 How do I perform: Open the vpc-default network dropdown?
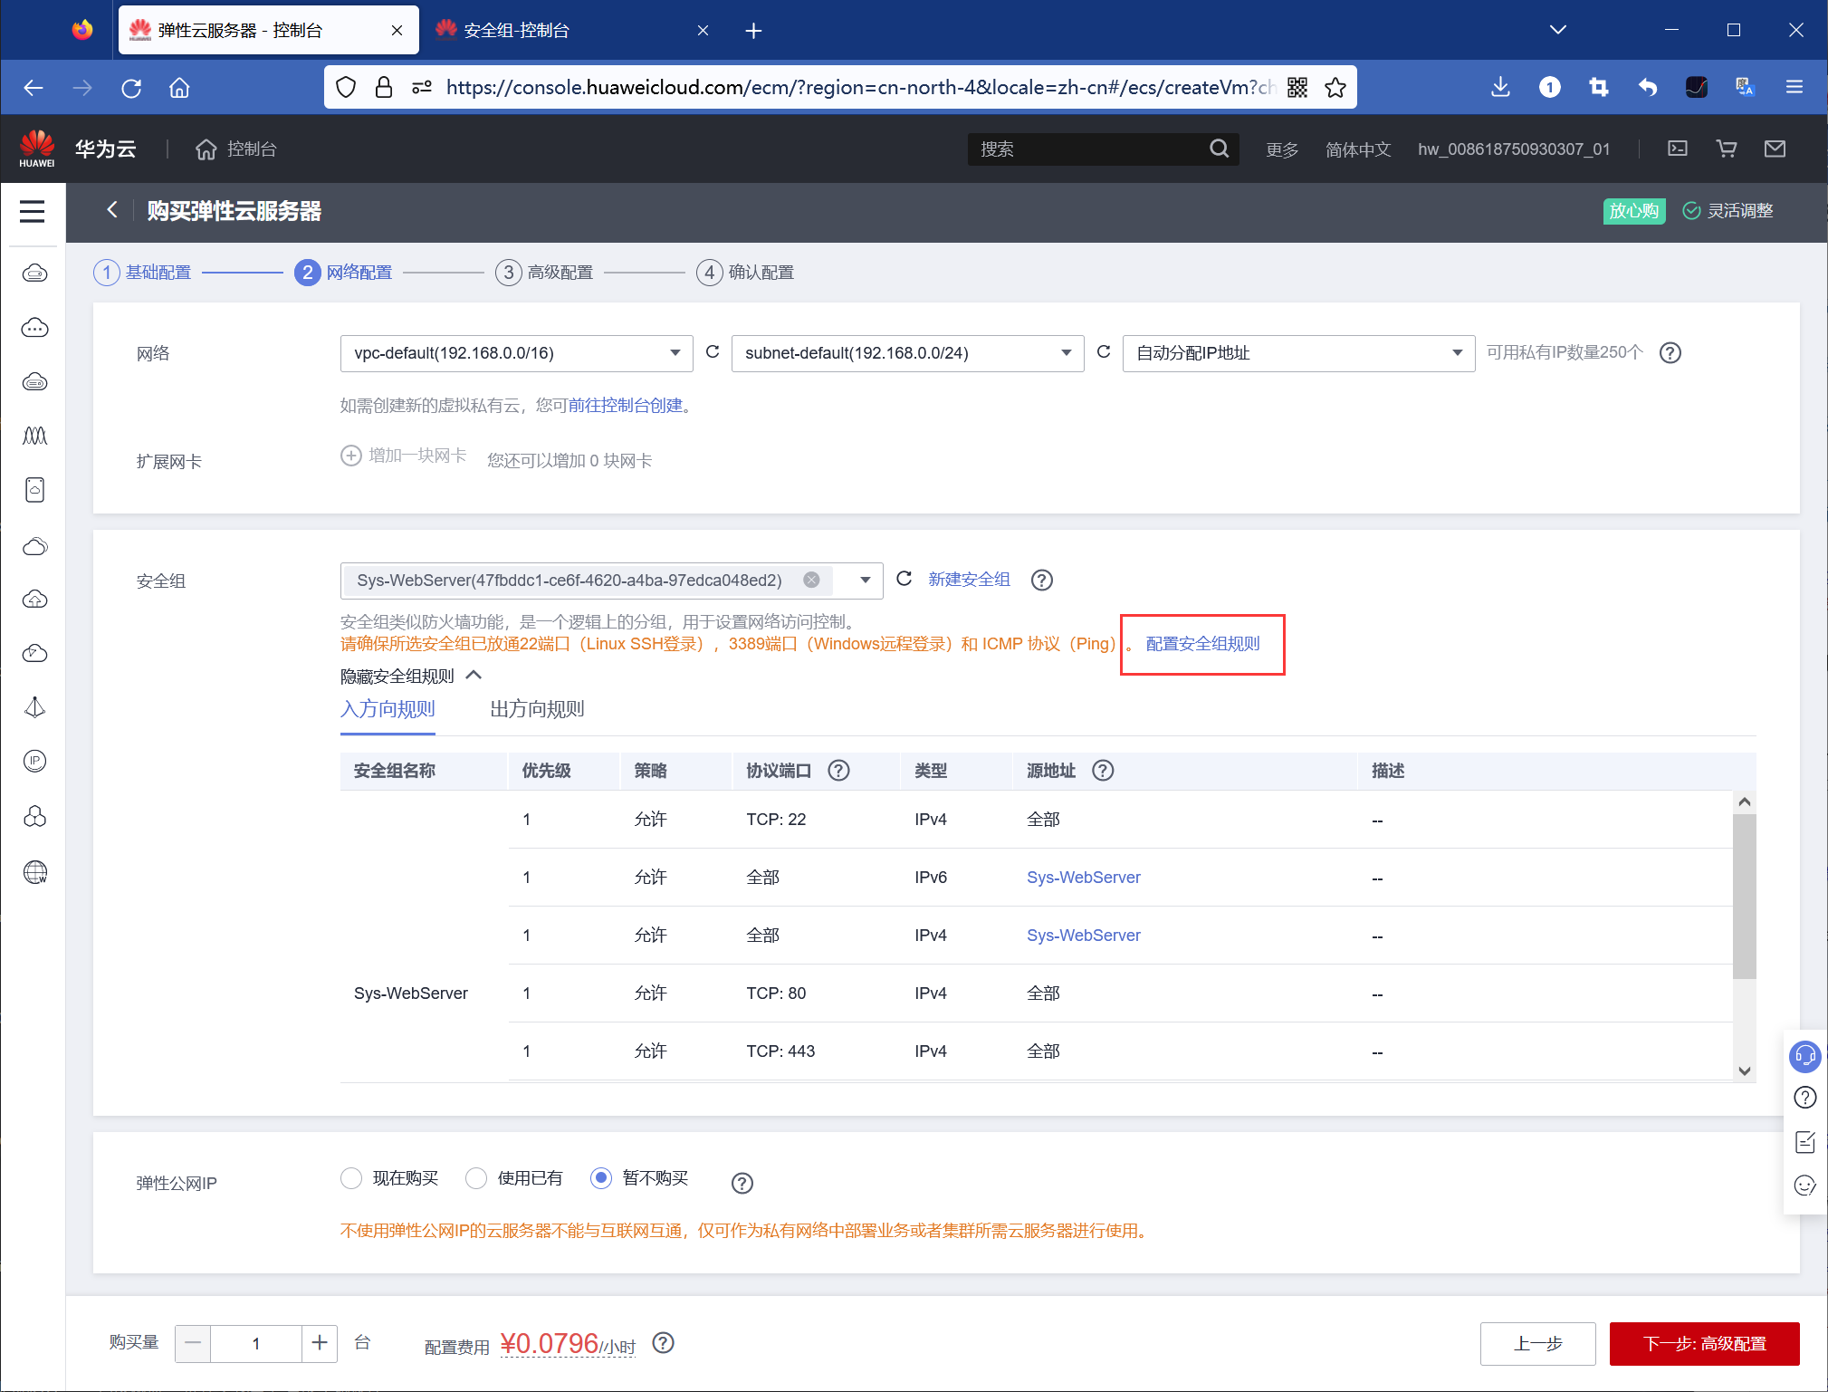[x=516, y=353]
